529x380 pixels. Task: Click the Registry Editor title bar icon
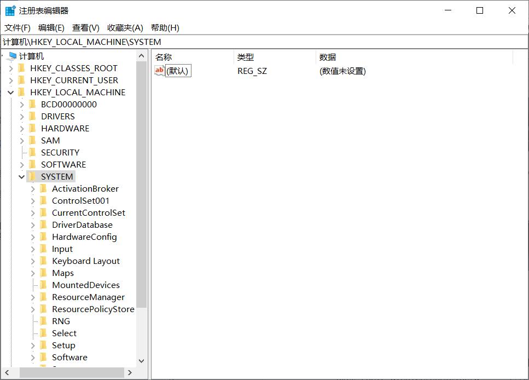point(9,10)
